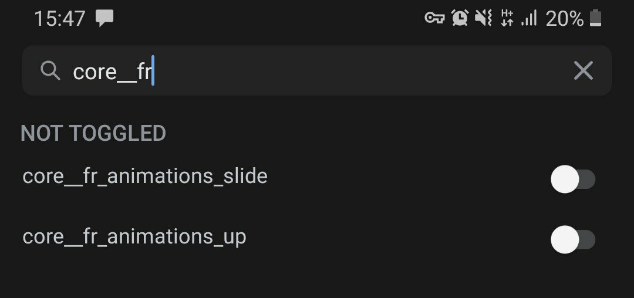Tap the 15:47 clock in status bar
634x298 pixels.
60,19
